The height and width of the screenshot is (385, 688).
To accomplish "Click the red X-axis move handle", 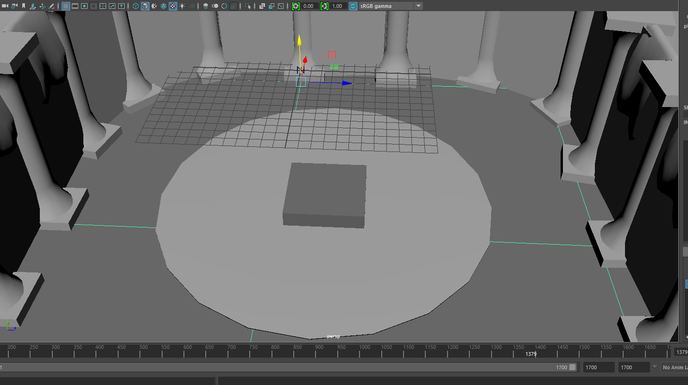I will [x=305, y=60].
